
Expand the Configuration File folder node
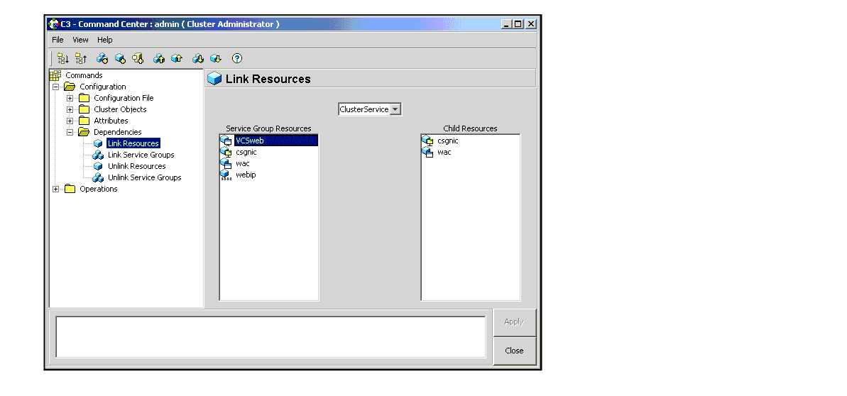click(70, 99)
